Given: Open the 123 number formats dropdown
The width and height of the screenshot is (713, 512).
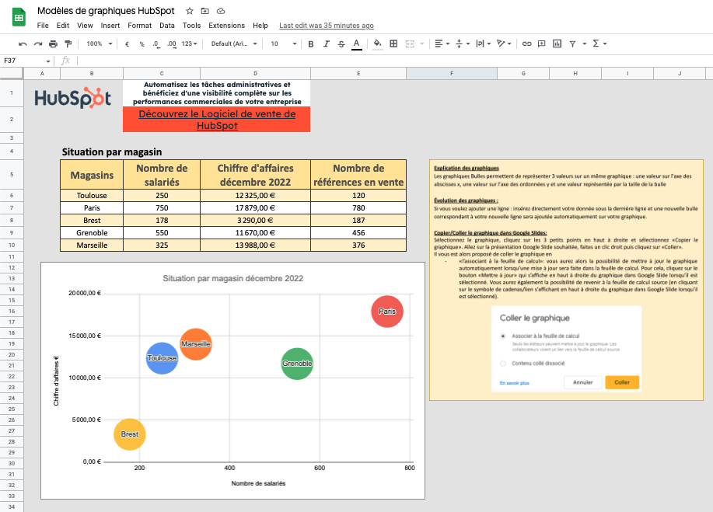Looking at the screenshot, I should pyautogui.click(x=189, y=44).
